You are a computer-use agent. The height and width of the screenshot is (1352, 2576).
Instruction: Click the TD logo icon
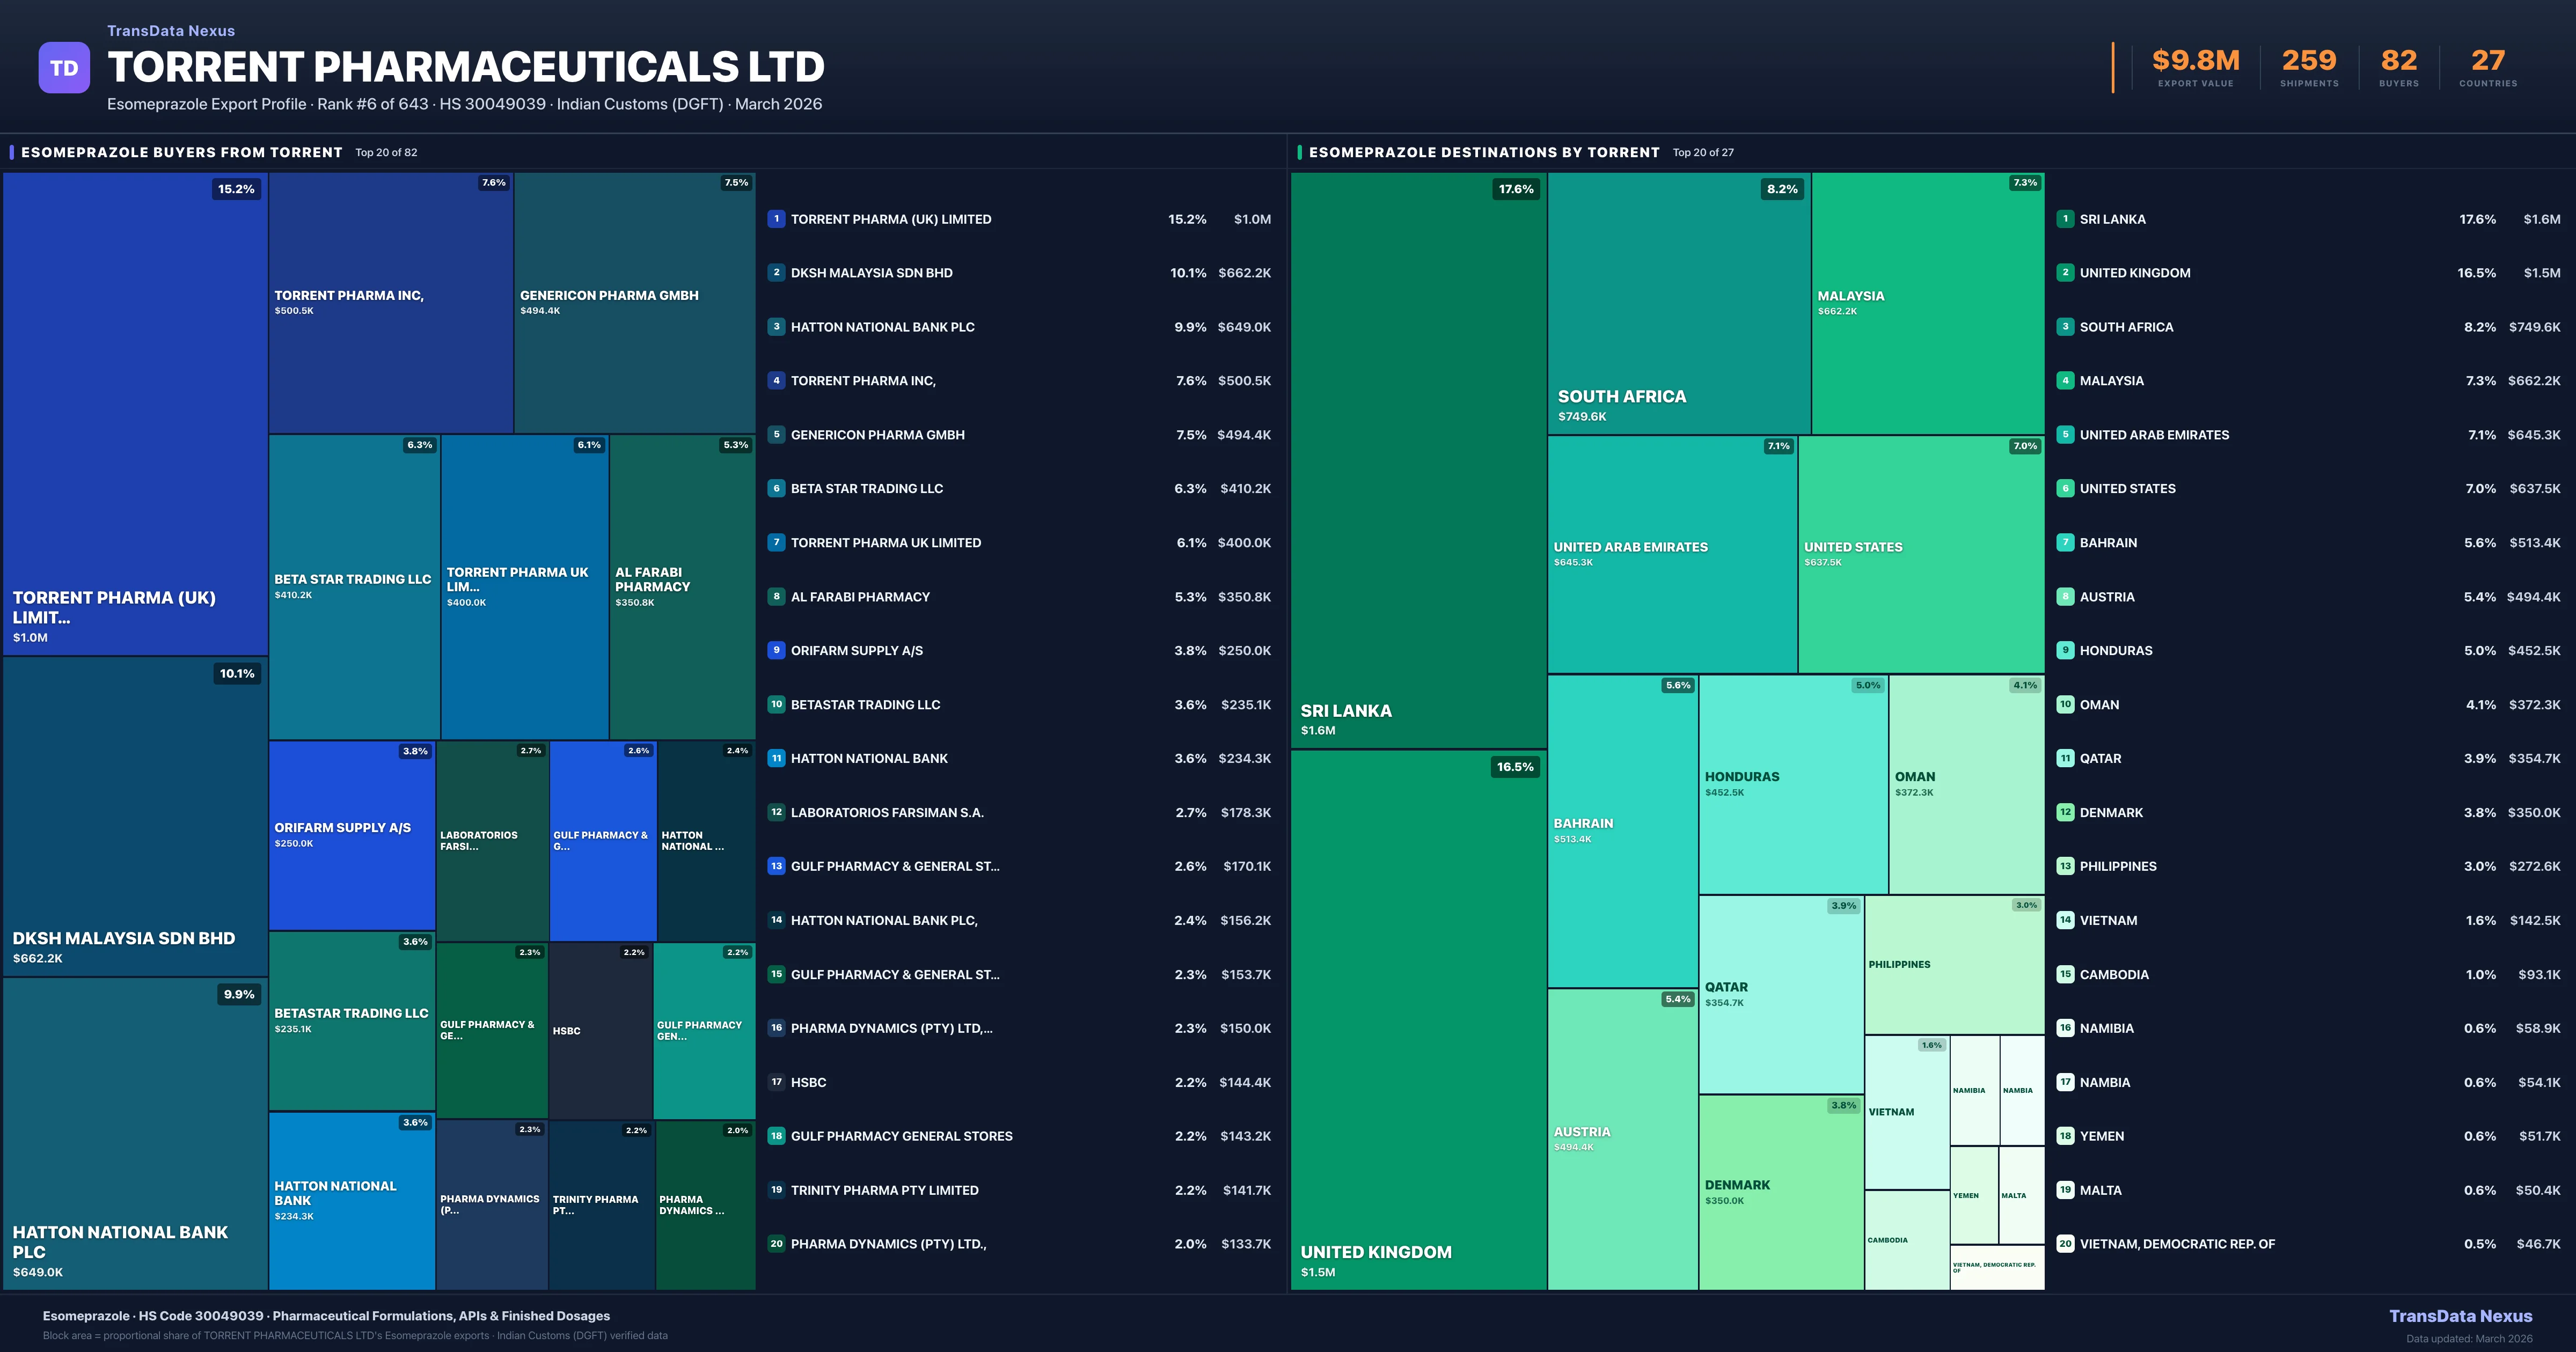pos(64,68)
